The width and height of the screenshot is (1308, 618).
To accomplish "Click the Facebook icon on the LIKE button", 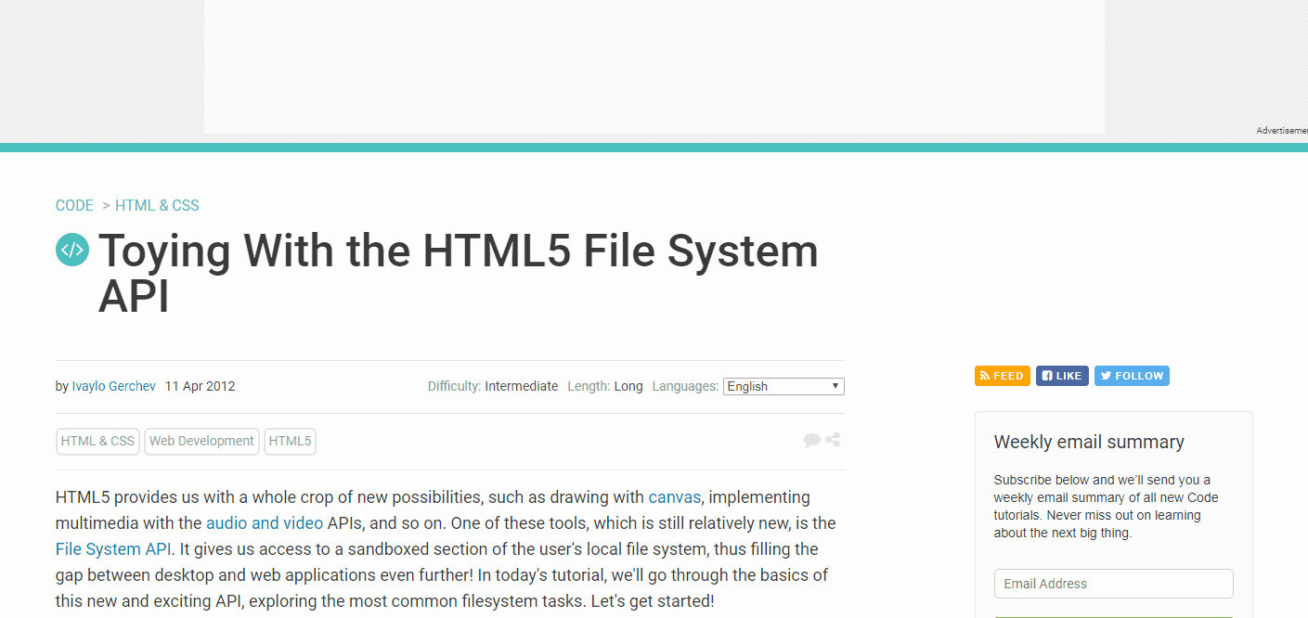I will pyautogui.click(x=1047, y=376).
